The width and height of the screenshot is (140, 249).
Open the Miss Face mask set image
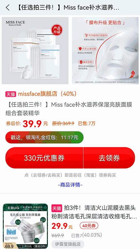(35, 50)
